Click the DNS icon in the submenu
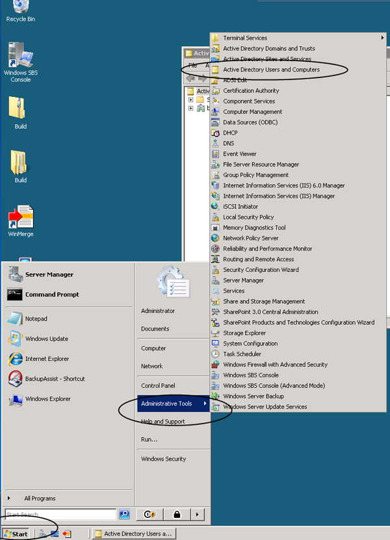The height and width of the screenshot is (540, 390). [x=215, y=143]
